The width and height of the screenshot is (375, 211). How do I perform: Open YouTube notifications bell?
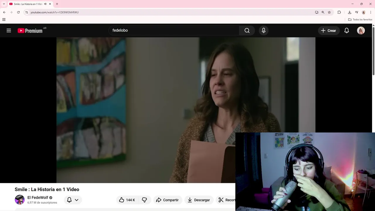pyautogui.click(x=347, y=30)
